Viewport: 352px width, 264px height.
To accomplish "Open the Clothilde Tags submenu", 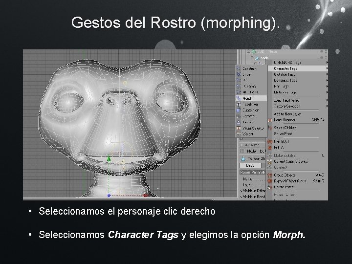I will tap(298, 74).
